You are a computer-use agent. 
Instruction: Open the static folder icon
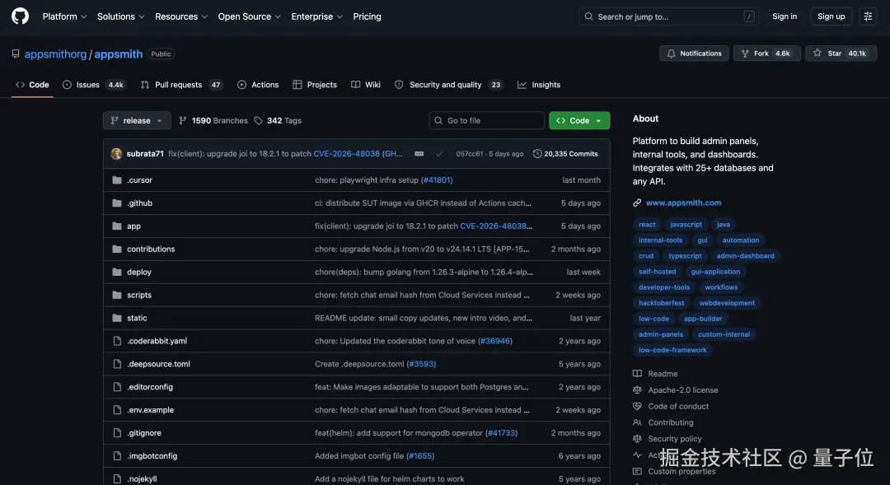click(x=117, y=318)
